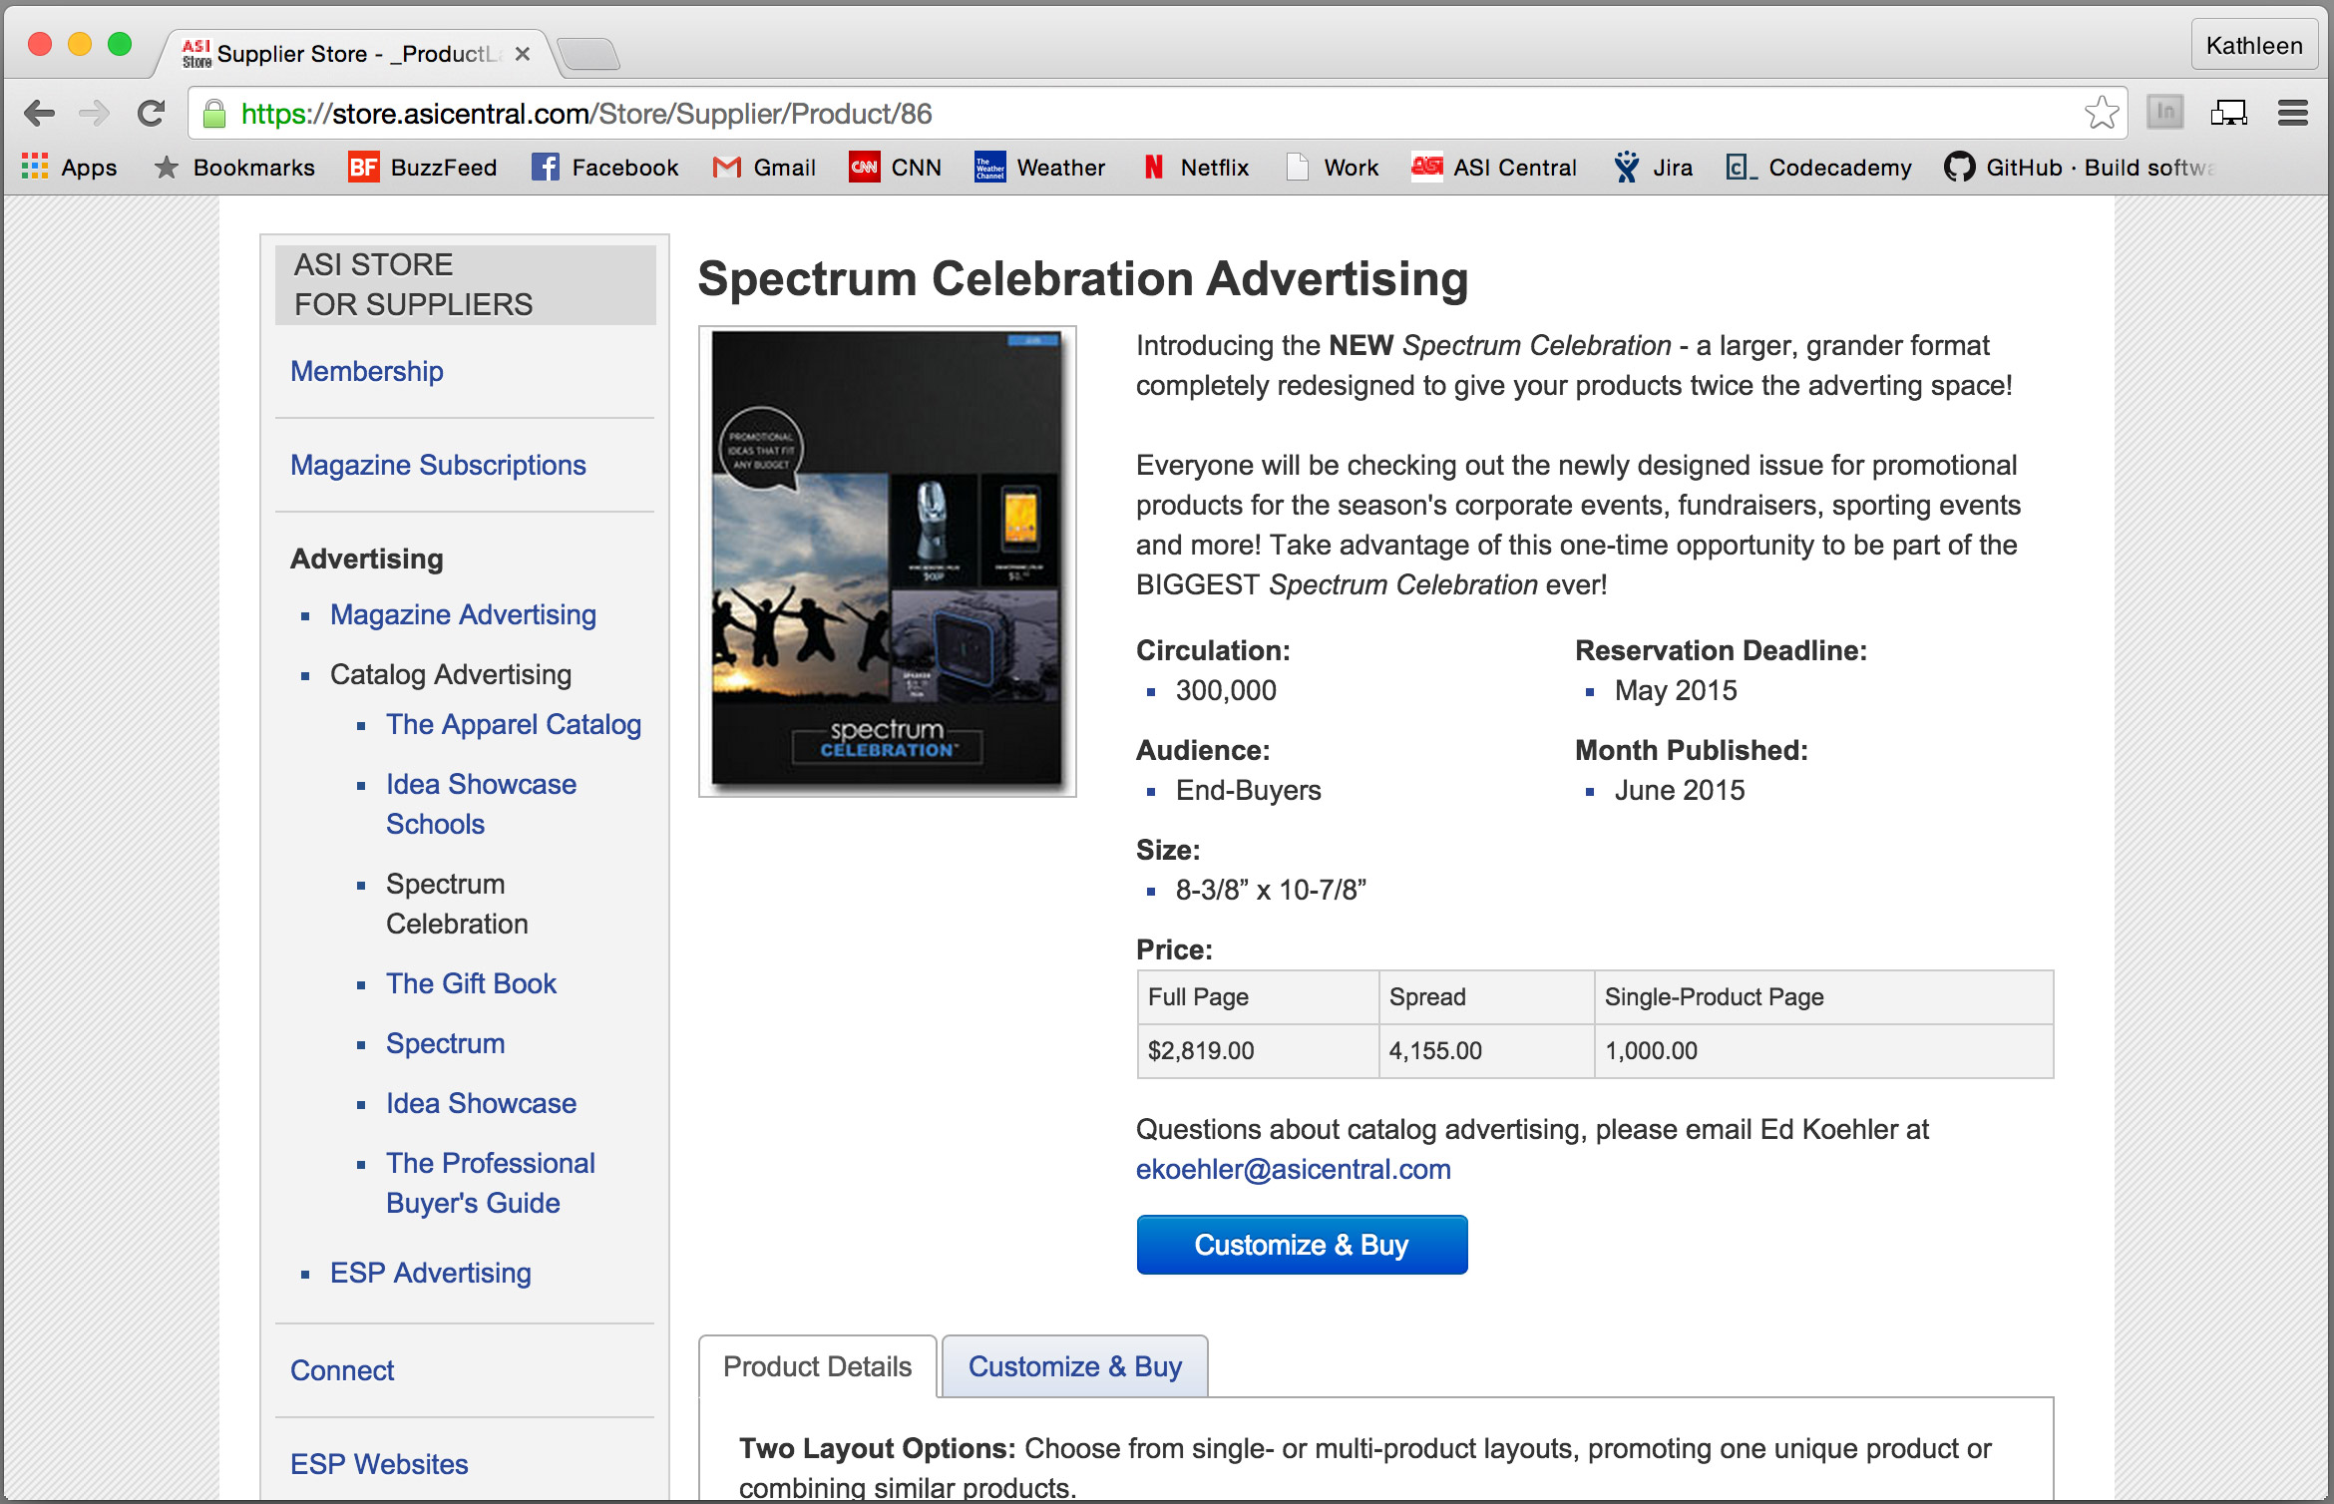Open the Codecademy bookmark

(x=1818, y=167)
